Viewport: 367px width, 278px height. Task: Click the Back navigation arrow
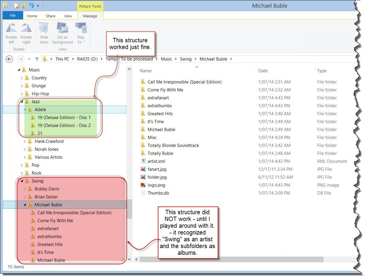9,59
